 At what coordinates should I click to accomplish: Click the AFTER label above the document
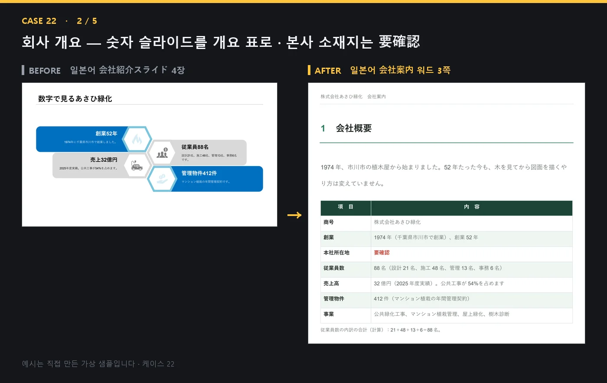pos(328,70)
